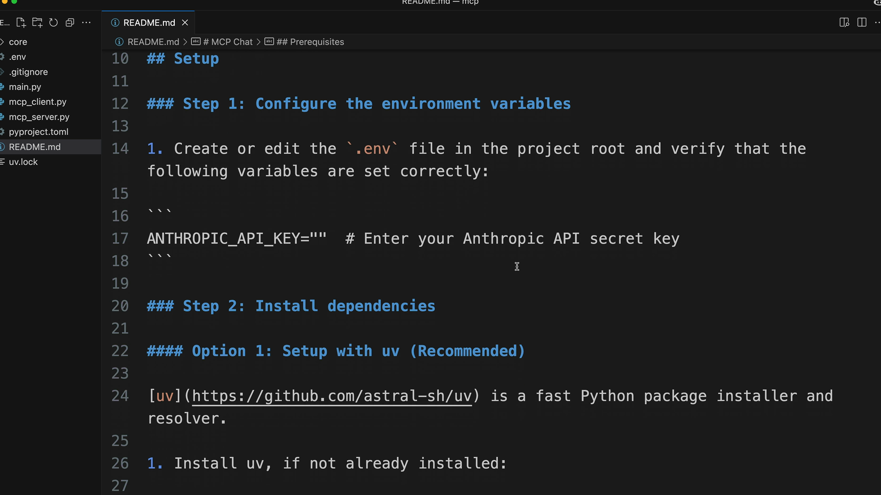Refresh the explorer file list

tap(53, 22)
